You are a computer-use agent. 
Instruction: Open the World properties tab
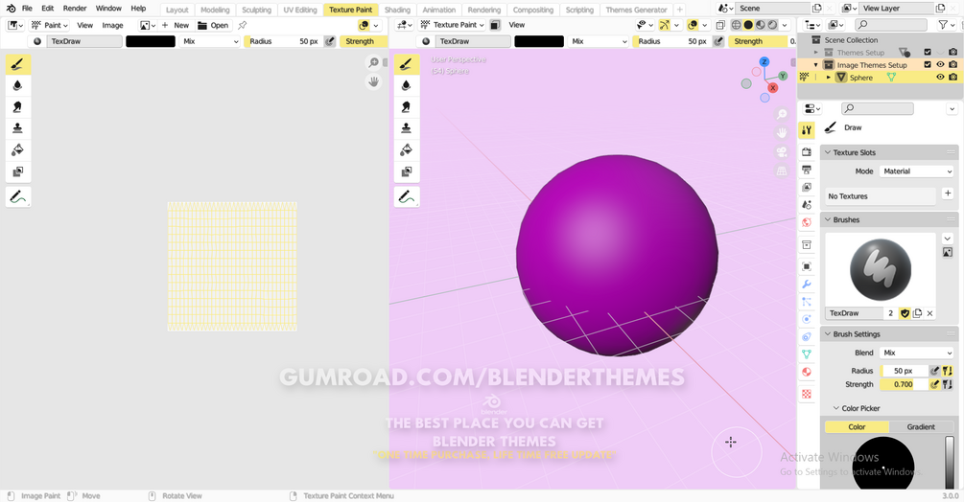click(807, 223)
